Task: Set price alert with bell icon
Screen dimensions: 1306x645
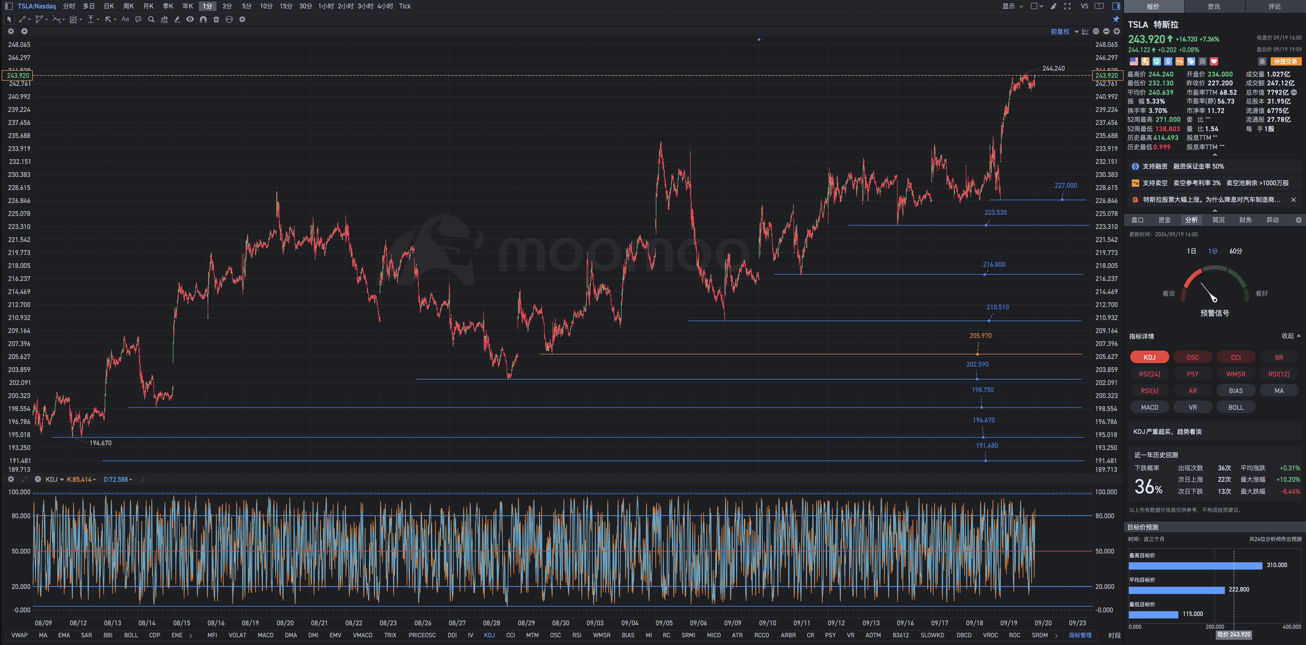Action: [1262, 61]
